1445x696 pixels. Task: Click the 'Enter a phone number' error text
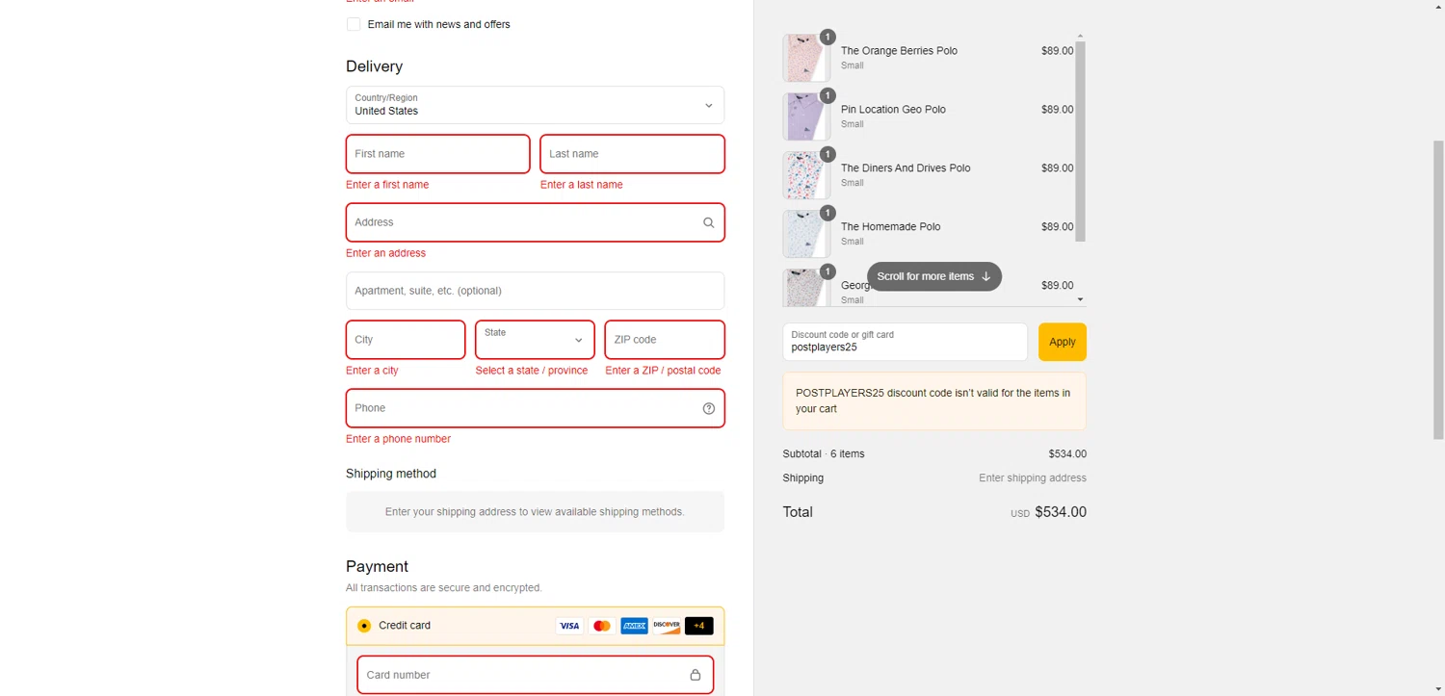coord(398,439)
